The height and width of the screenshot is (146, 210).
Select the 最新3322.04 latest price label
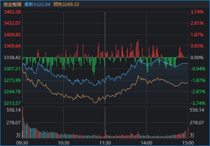[x=37, y=4]
